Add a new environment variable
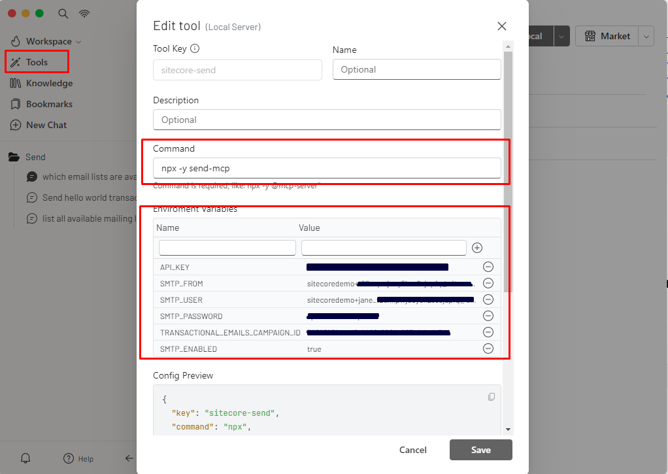This screenshot has width=668, height=474. 477,247
